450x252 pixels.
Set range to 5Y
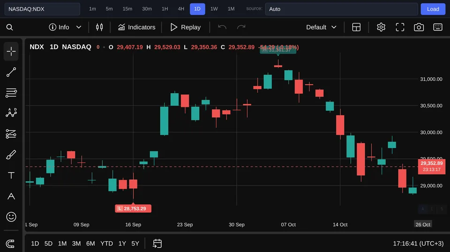[135, 244]
